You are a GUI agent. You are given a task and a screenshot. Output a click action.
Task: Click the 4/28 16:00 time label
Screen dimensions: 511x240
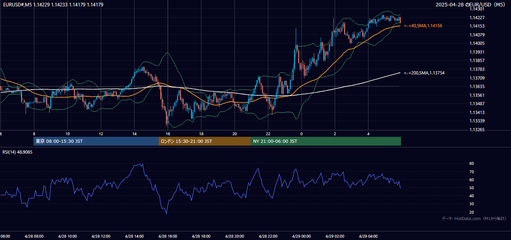(x=168, y=236)
